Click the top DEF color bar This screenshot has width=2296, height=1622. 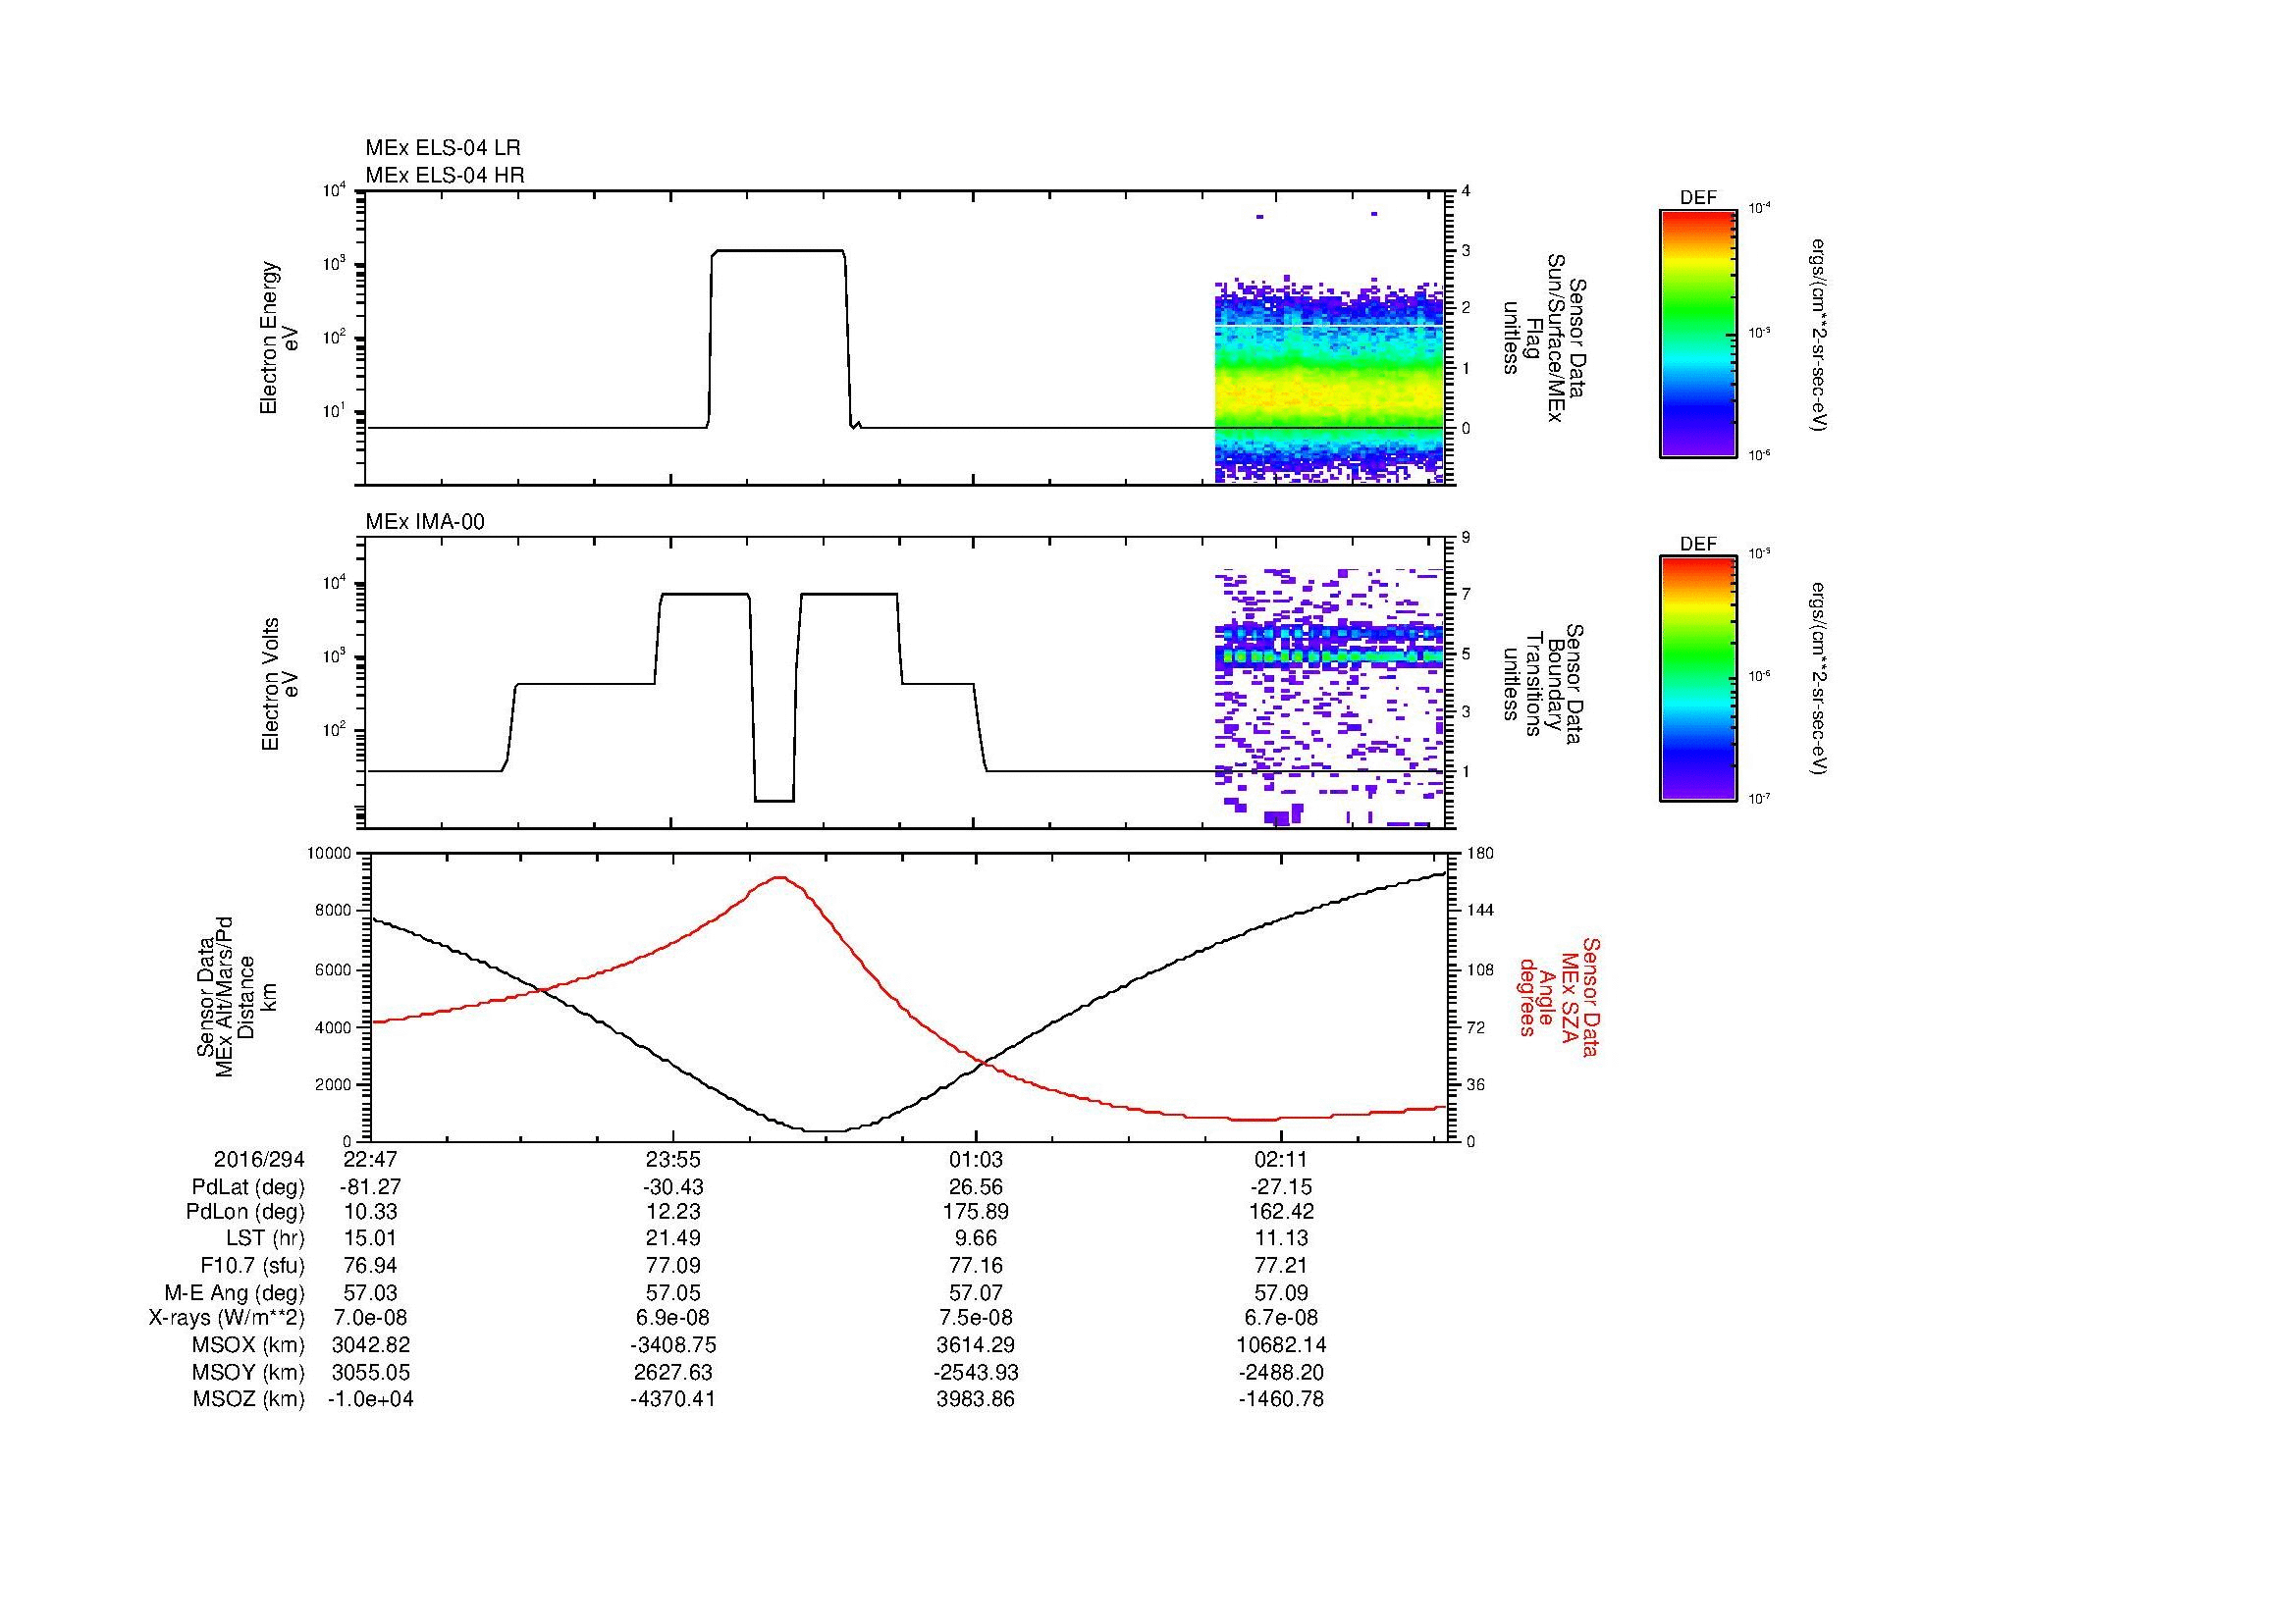(1697, 333)
